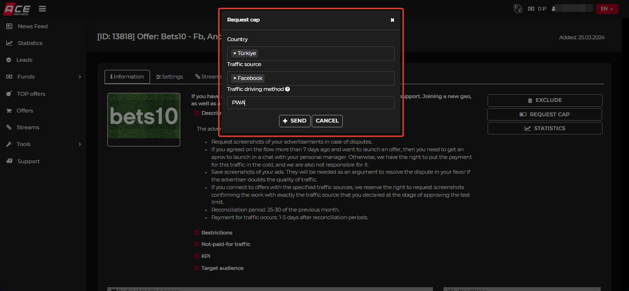This screenshot has width=629, height=291.
Task: Click the bets10 offer thumbnail
Action: (144, 119)
